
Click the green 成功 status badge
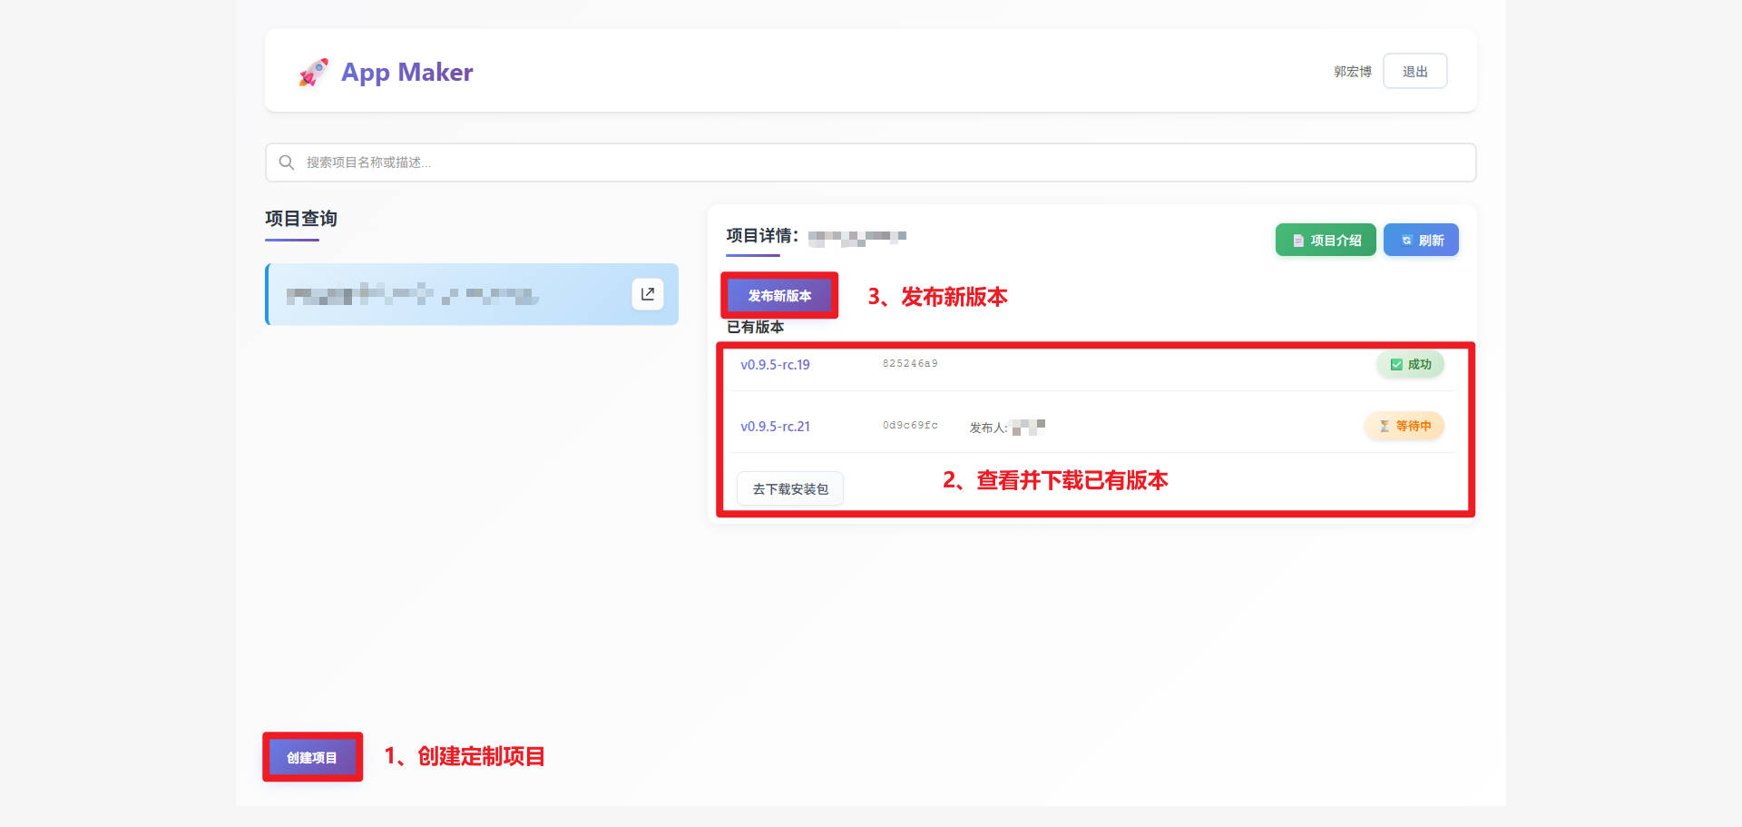[1410, 365]
